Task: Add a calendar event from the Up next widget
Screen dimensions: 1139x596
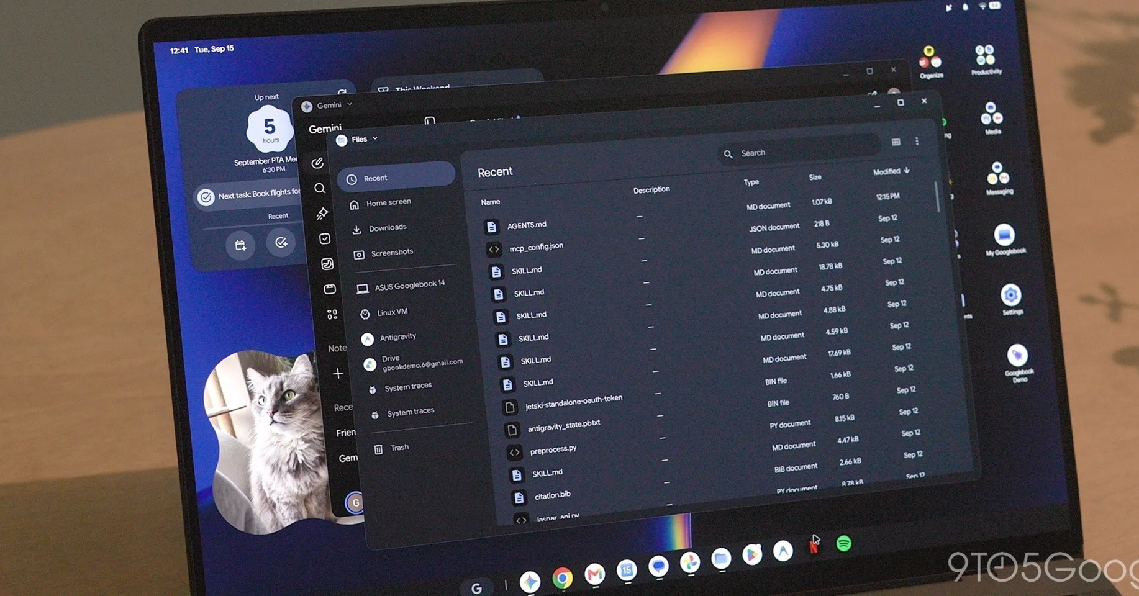Action: click(240, 245)
